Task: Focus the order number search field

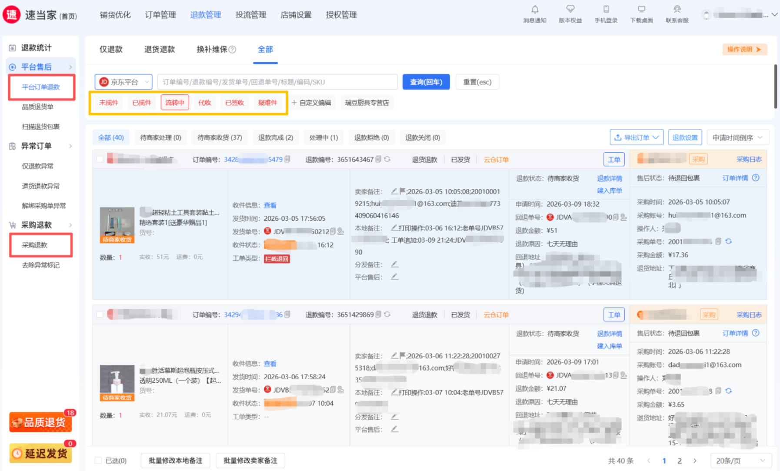Action: click(x=277, y=82)
